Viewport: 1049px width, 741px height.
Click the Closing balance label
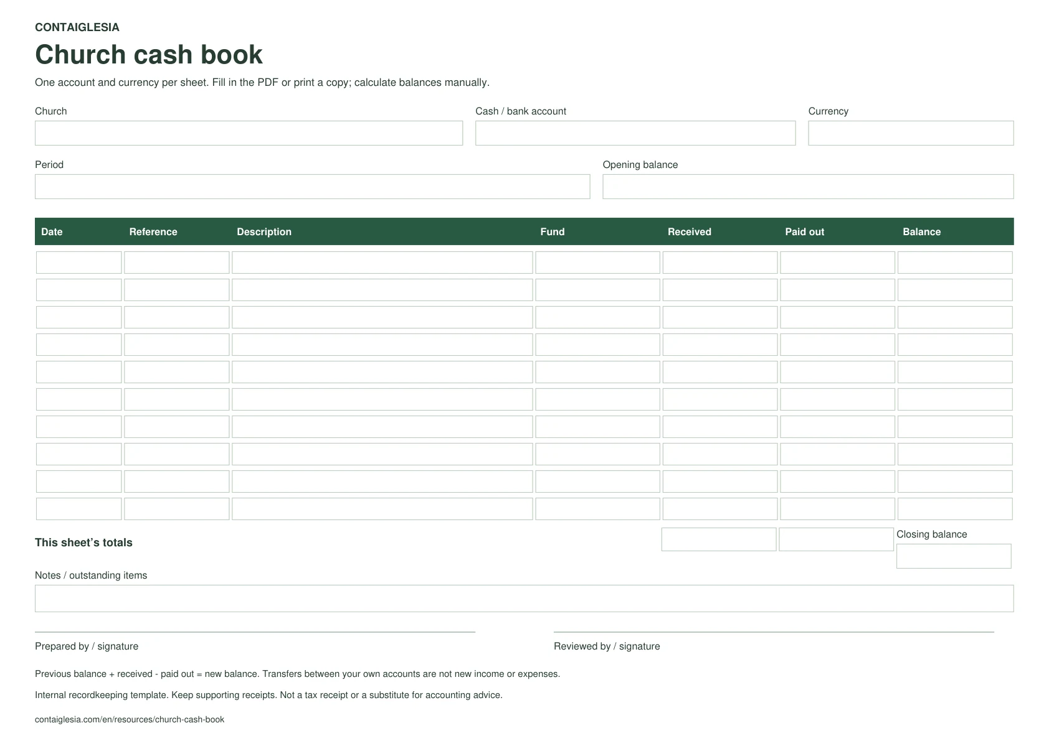[932, 534]
